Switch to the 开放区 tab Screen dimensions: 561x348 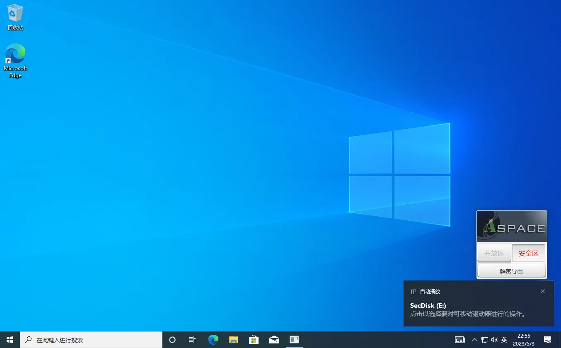tap(494, 253)
